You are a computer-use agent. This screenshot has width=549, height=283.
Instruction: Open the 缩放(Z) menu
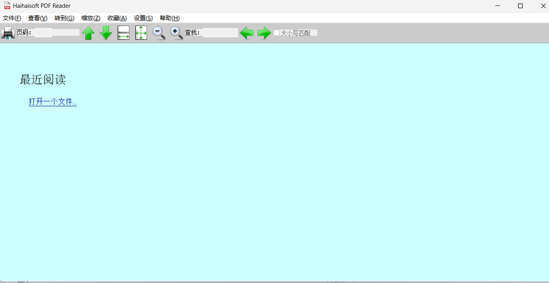pyautogui.click(x=91, y=18)
